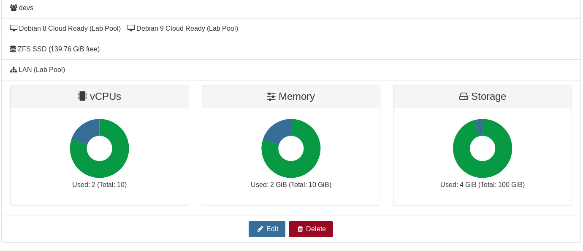Click the ZFS SSD storage entry text
The image size is (583, 251).
point(59,49)
